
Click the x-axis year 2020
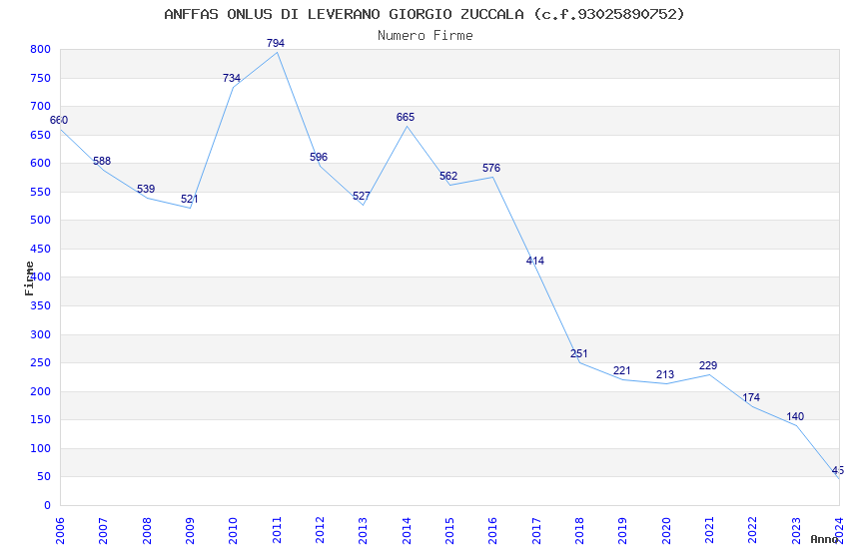point(666,530)
